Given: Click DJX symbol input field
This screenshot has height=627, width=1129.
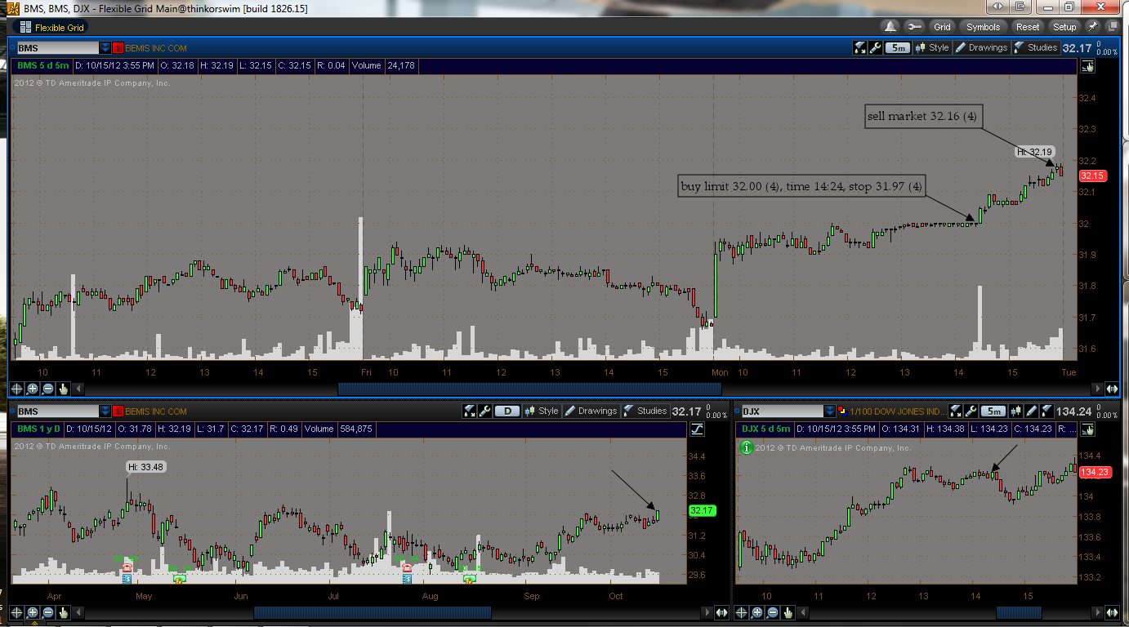Looking at the screenshot, I should coord(783,411).
